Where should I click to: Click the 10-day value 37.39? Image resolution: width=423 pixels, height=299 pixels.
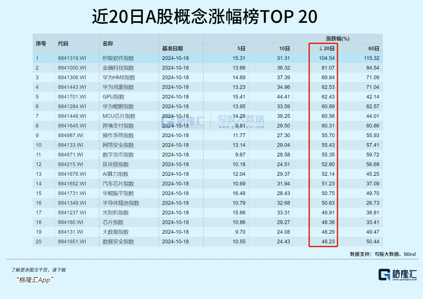284,78
